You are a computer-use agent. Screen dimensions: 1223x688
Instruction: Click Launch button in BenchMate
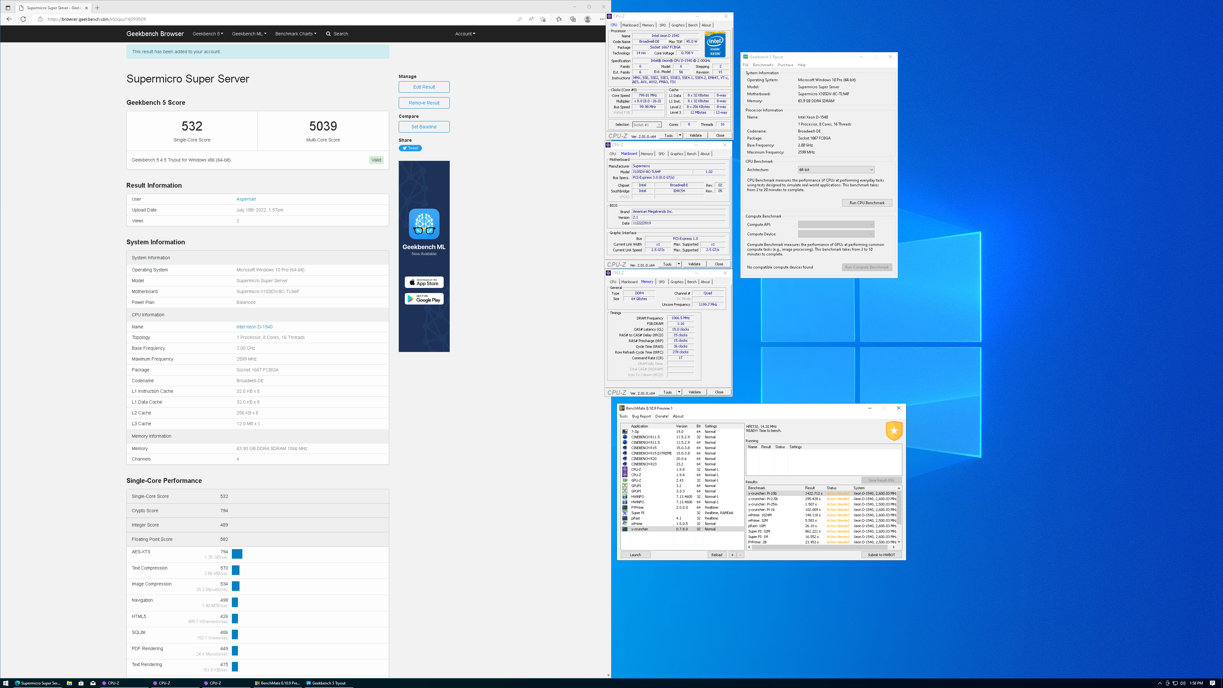click(635, 555)
